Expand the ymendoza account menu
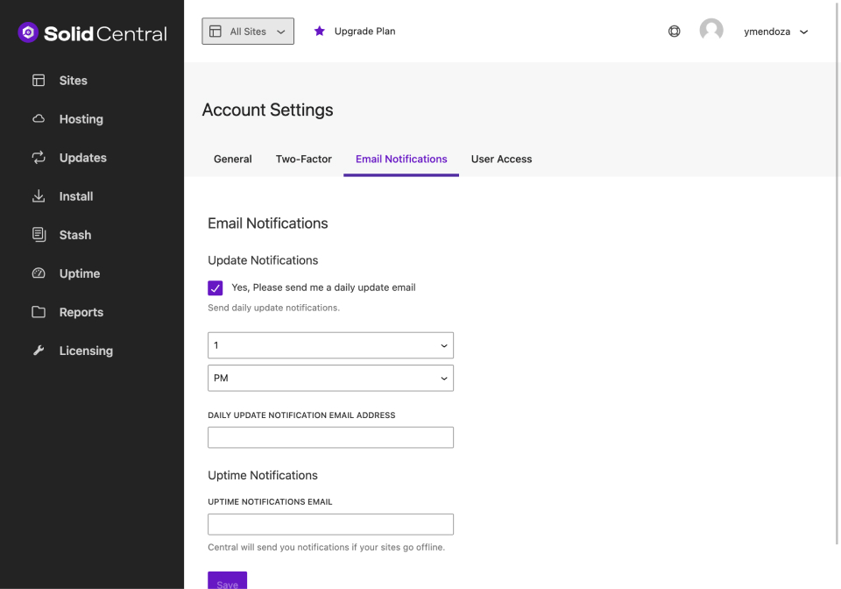Screen dimensions: 841x589 coord(775,32)
